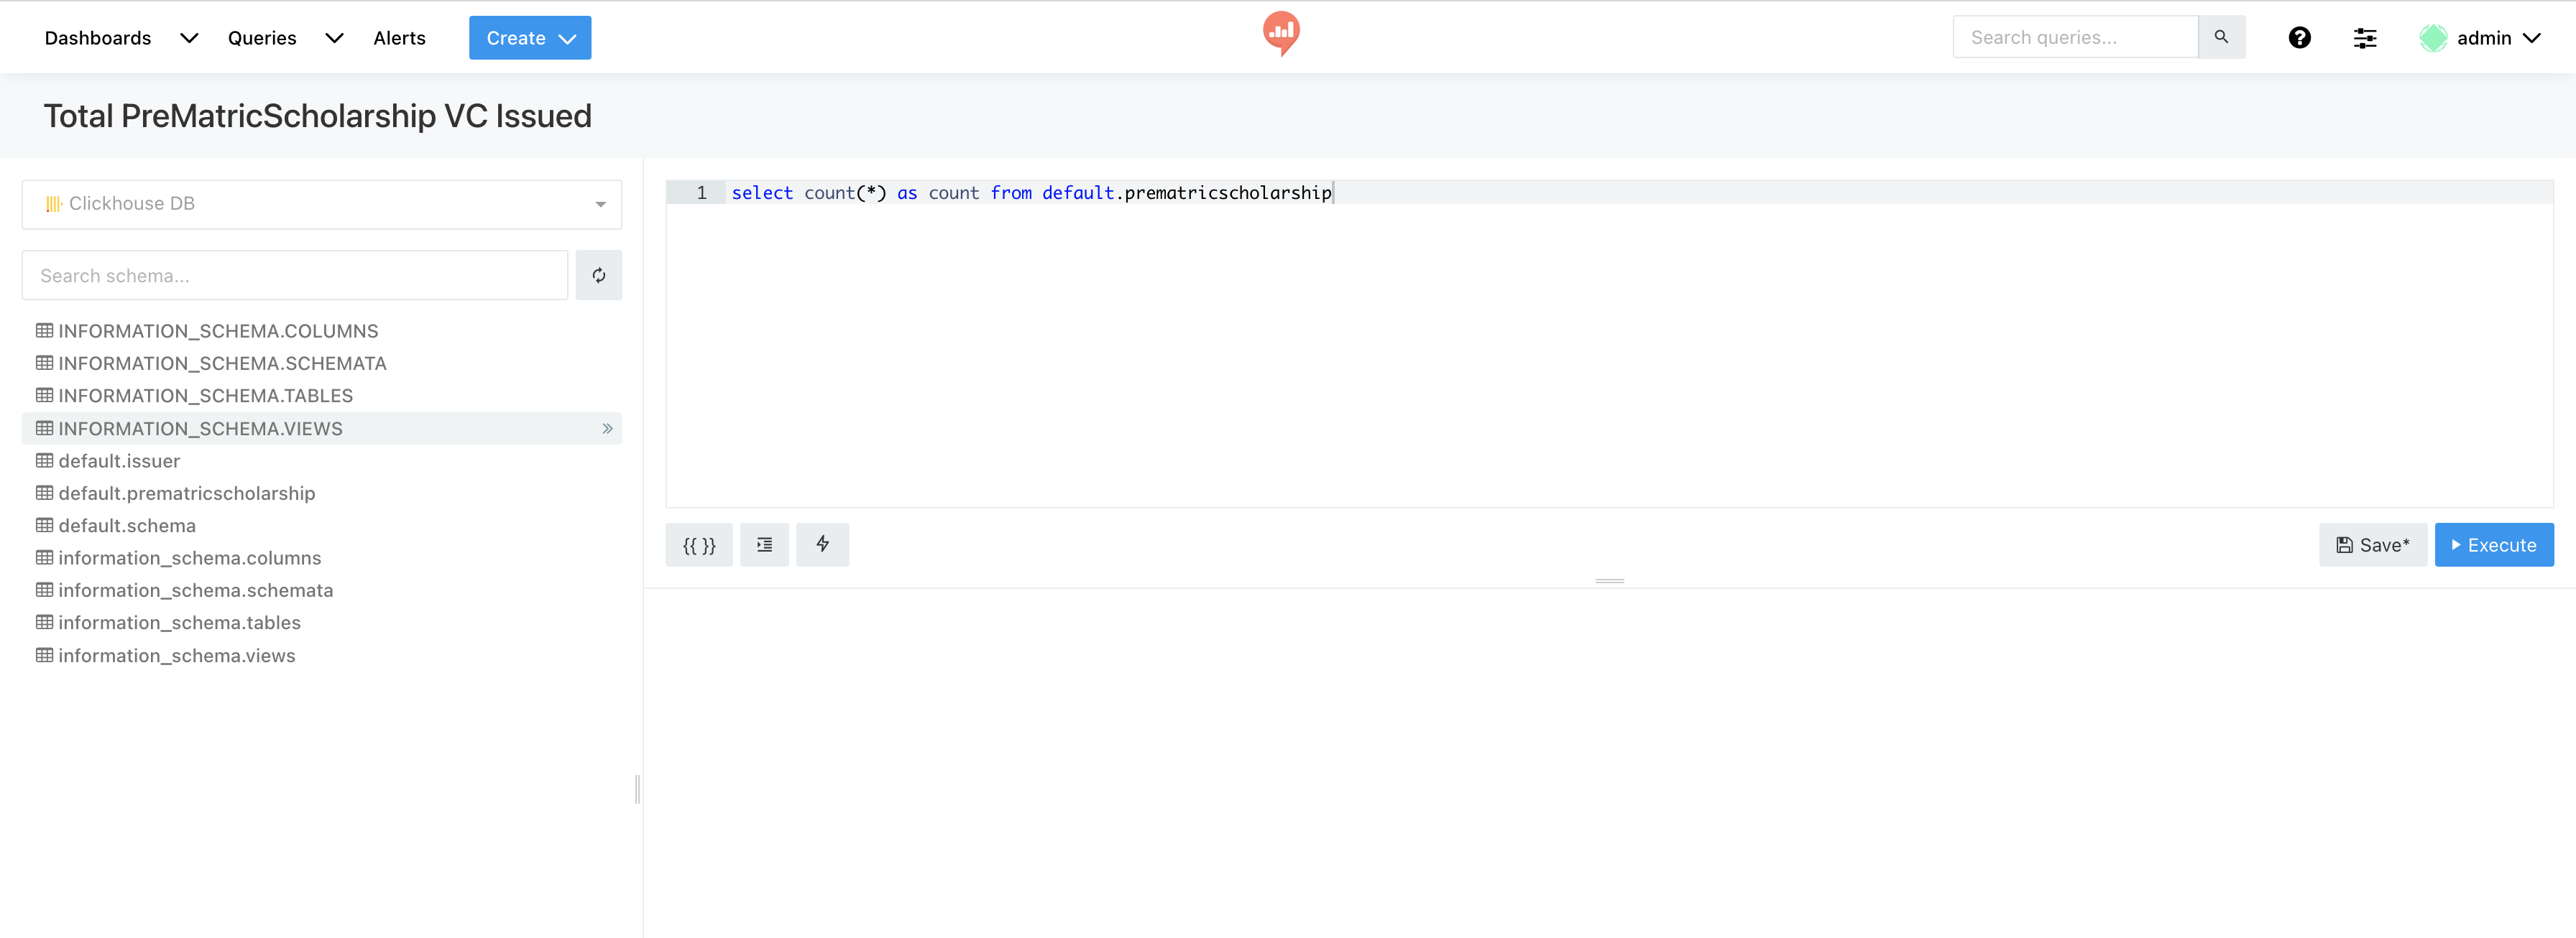2576x938 pixels.
Task: Refresh the schema list
Action: (x=598, y=276)
